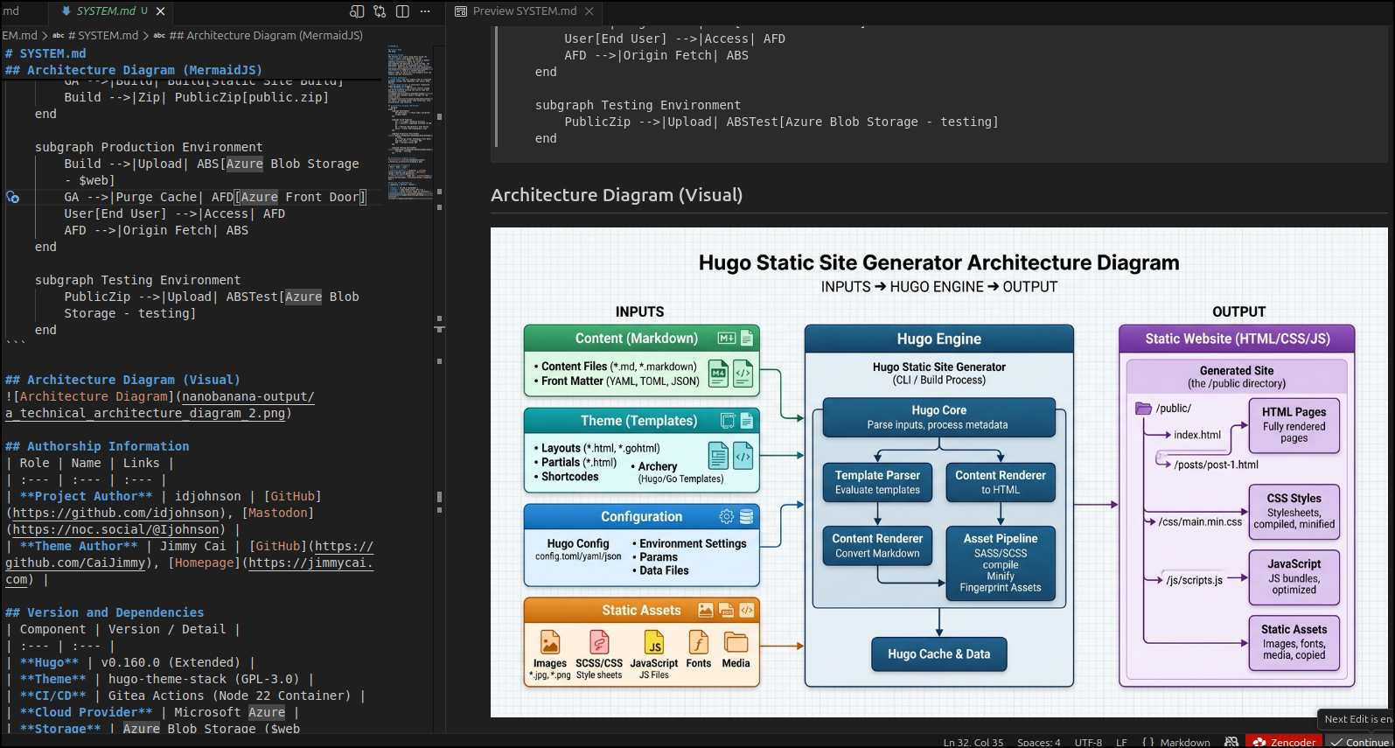
Task: Open preview to the side icon
Action: (357, 11)
